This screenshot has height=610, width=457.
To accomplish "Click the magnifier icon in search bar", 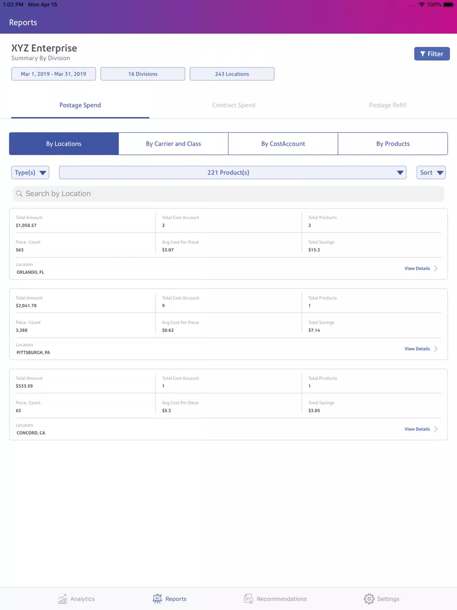I will (x=19, y=193).
